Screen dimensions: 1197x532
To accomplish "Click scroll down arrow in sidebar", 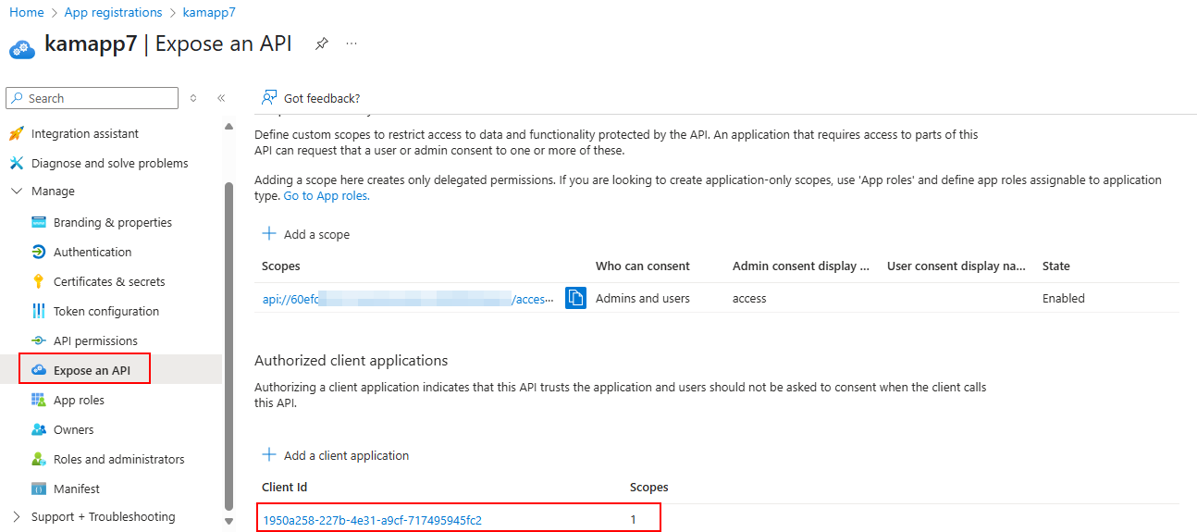I will [x=228, y=523].
